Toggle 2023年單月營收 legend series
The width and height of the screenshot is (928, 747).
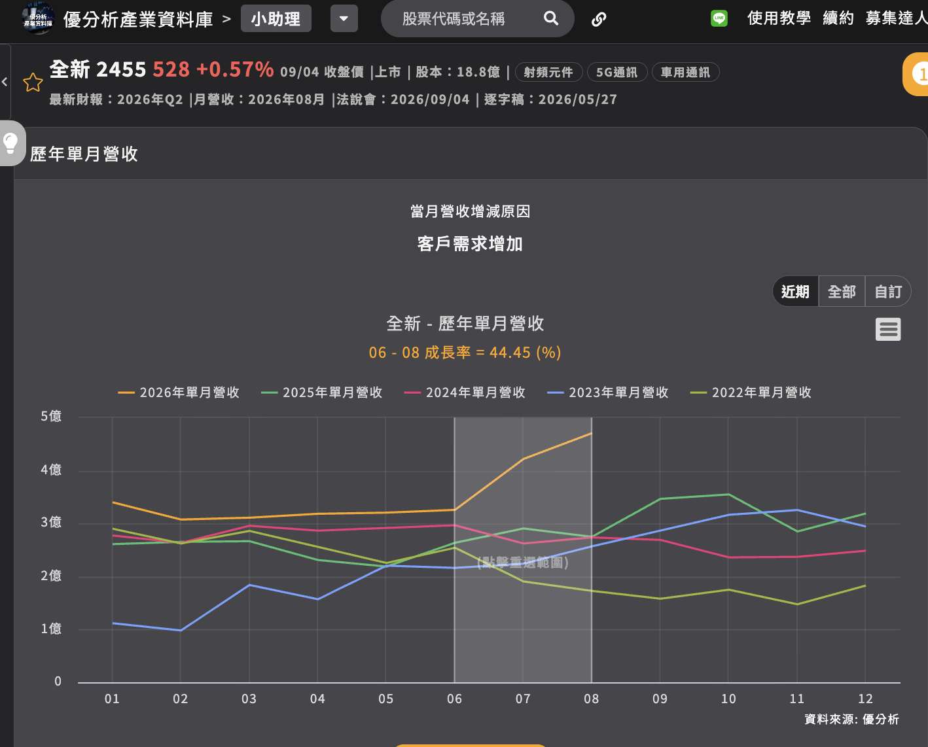[x=607, y=392]
